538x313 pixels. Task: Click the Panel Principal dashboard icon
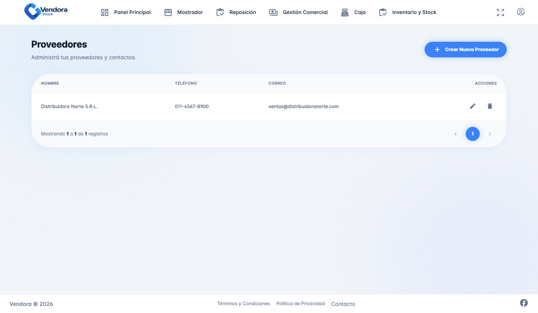click(x=105, y=12)
